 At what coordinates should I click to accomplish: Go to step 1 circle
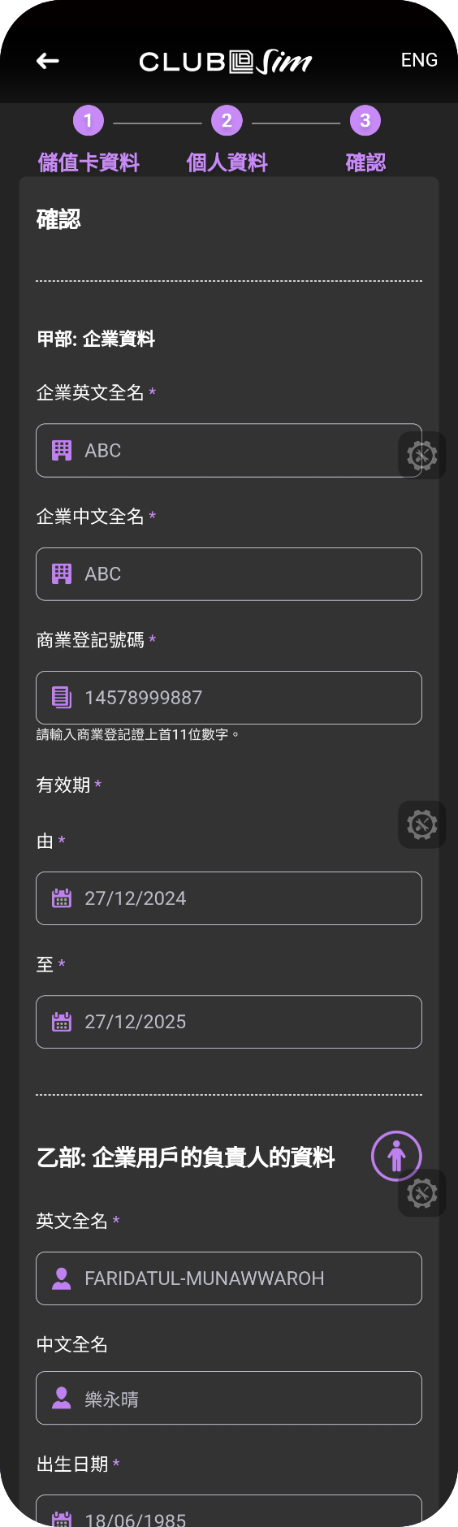click(x=89, y=121)
